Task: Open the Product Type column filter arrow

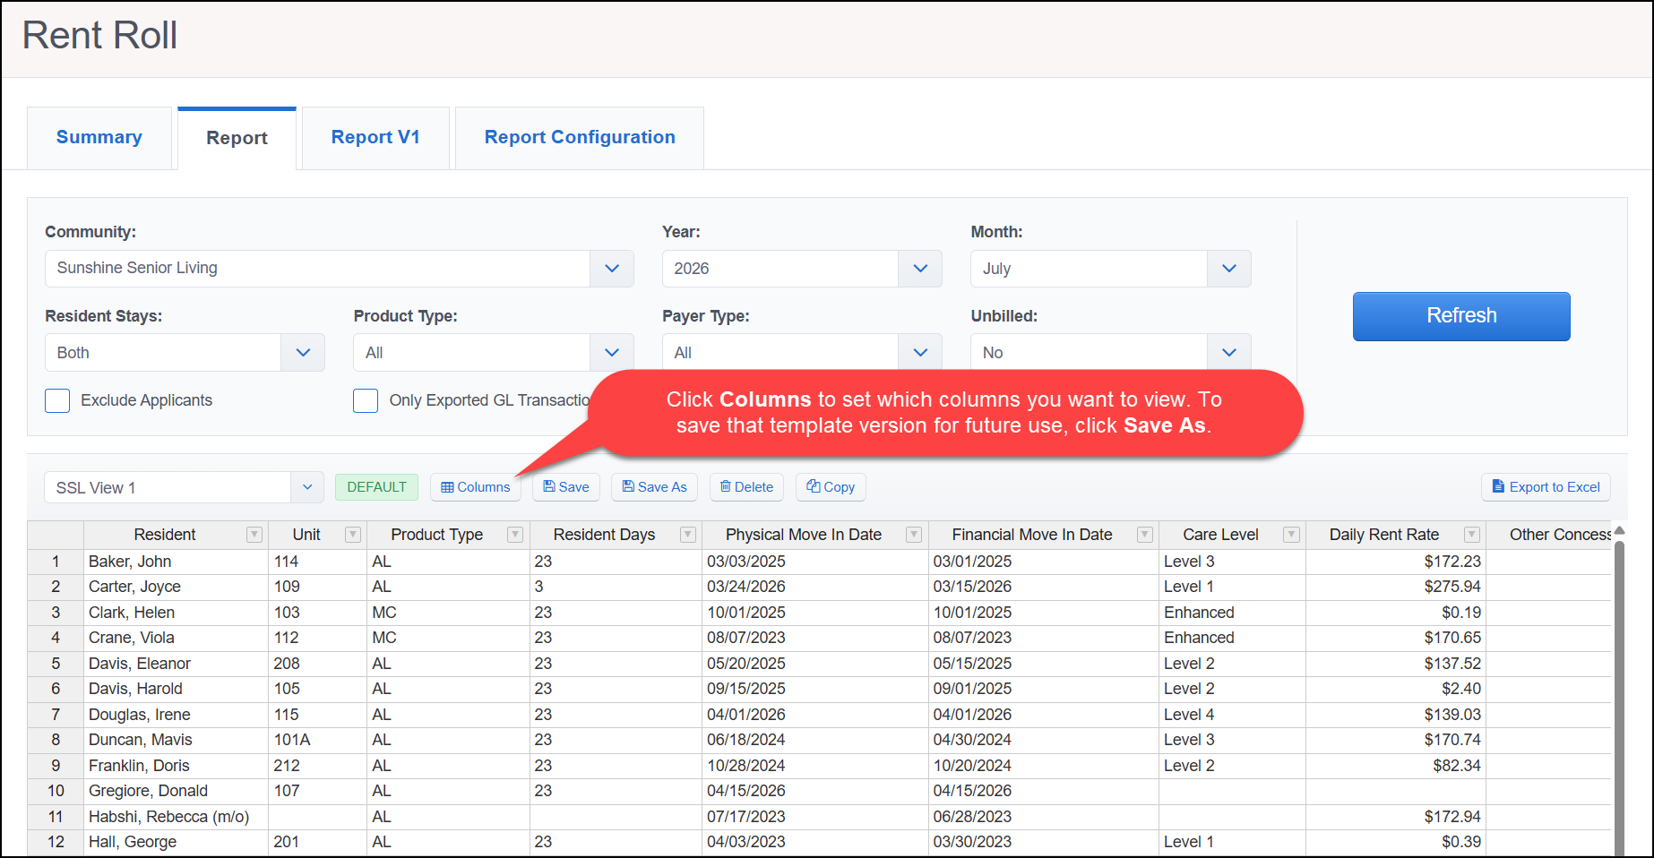Action: pyautogui.click(x=515, y=535)
